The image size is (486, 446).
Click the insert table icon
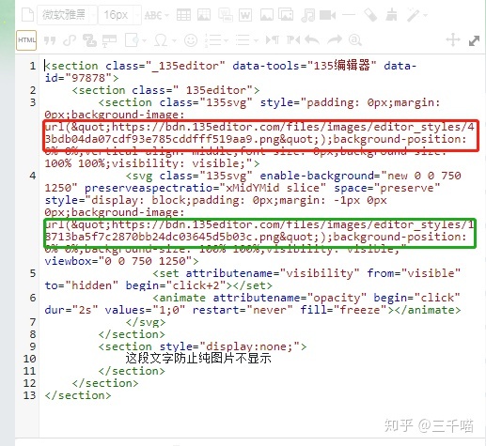tap(183, 15)
